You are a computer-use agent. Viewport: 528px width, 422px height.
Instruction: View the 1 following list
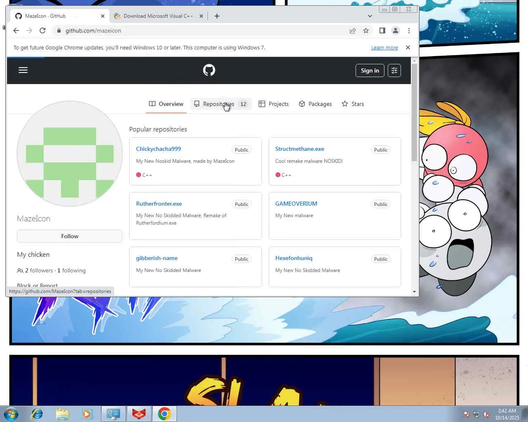click(71, 270)
